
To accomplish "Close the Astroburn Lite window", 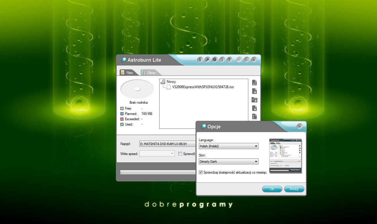I will [254, 60].
